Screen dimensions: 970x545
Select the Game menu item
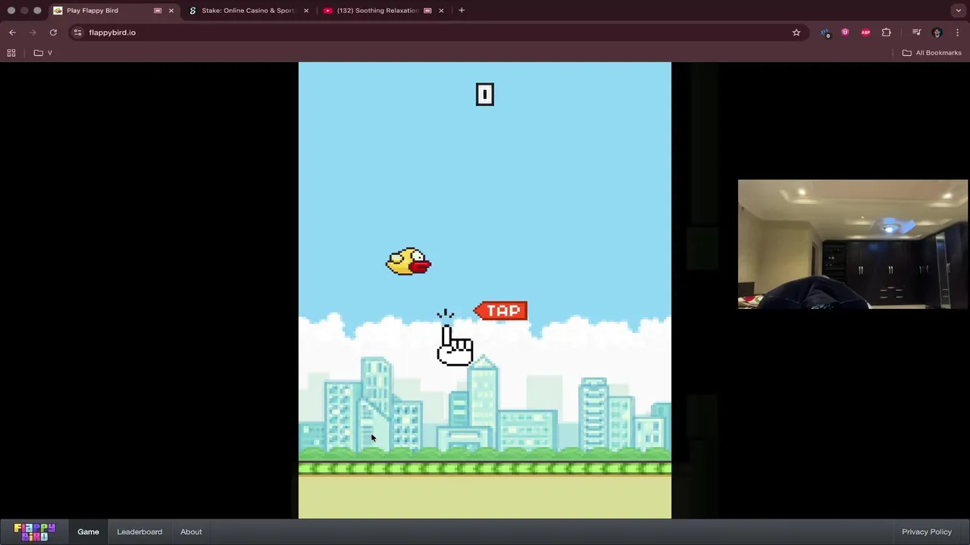coord(88,531)
